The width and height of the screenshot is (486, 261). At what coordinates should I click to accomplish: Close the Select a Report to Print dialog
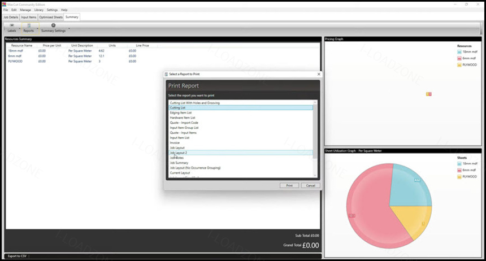pos(319,74)
